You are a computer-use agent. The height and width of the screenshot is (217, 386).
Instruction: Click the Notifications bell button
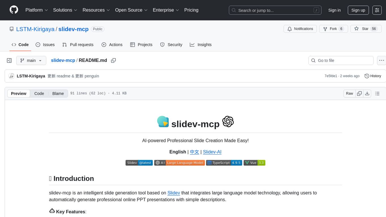[x=300, y=29]
